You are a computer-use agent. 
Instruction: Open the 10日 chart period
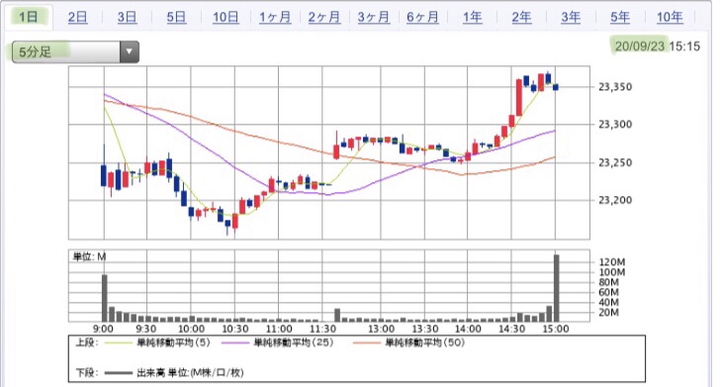click(x=226, y=18)
